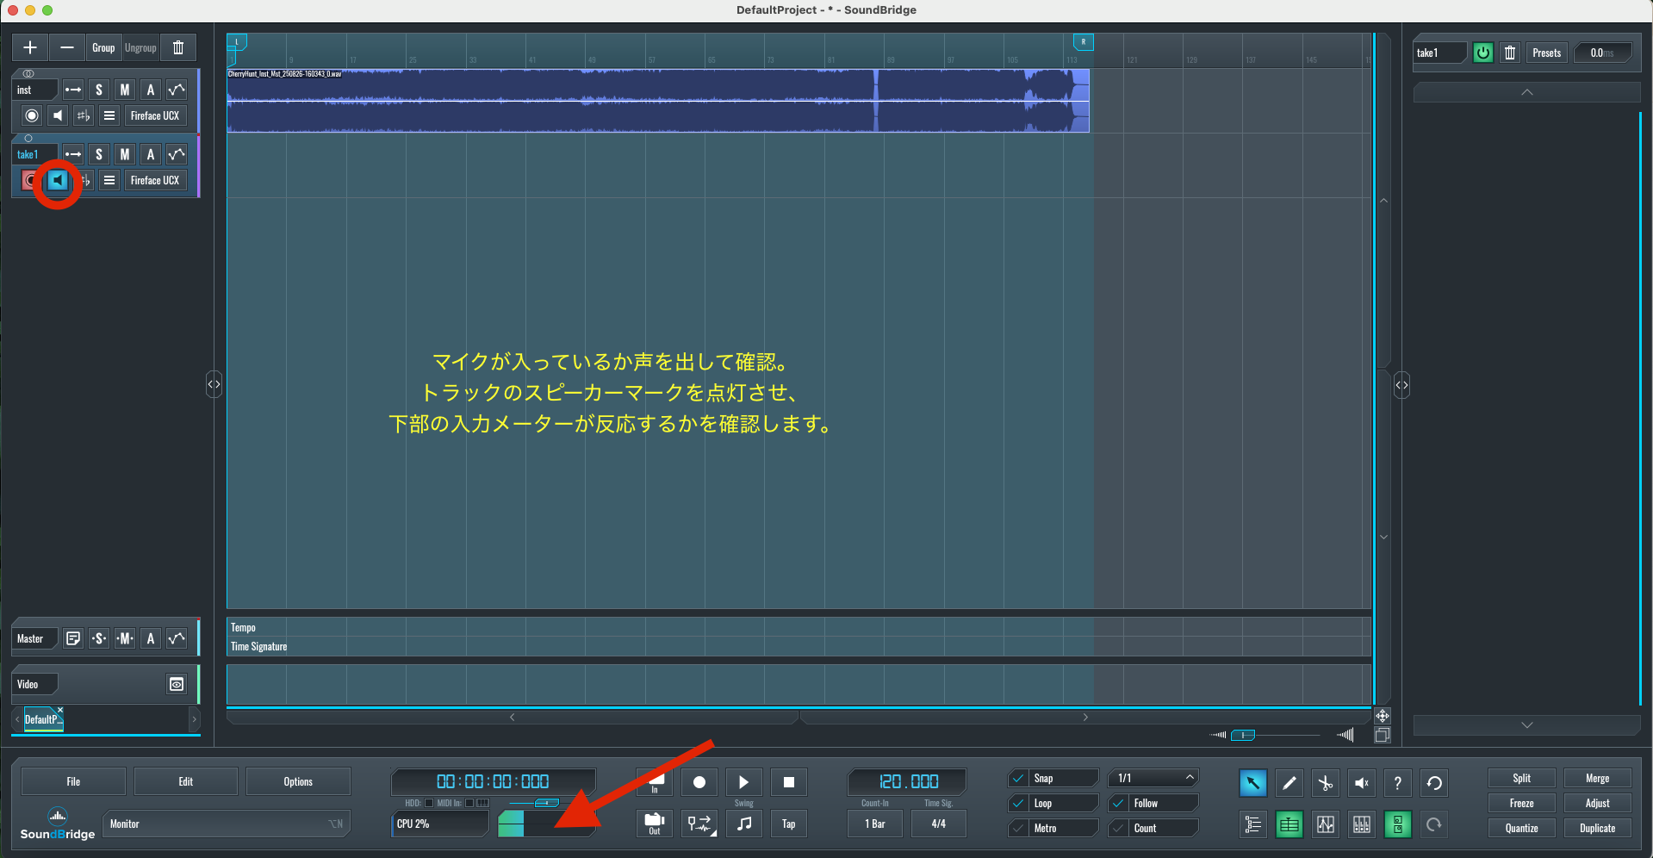Delete selected track with trash icon
The height and width of the screenshot is (858, 1653).
[178, 47]
